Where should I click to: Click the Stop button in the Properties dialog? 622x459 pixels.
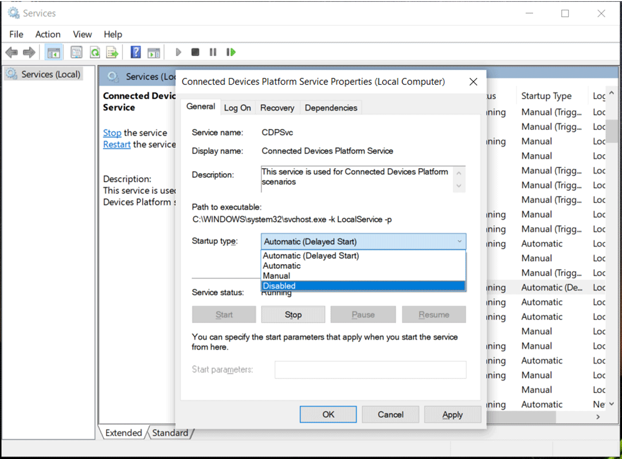pyautogui.click(x=293, y=315)
